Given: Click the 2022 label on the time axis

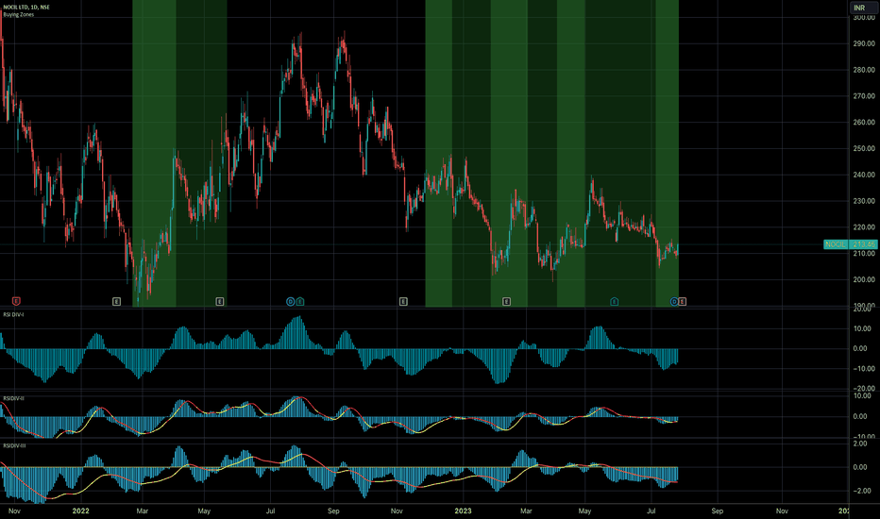Looking at the screenshot, I should [x=81, y=511].
